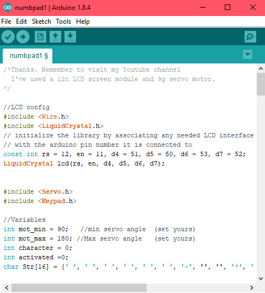Click the Upload arrow button
265x293 pixels.
[23, 37]
